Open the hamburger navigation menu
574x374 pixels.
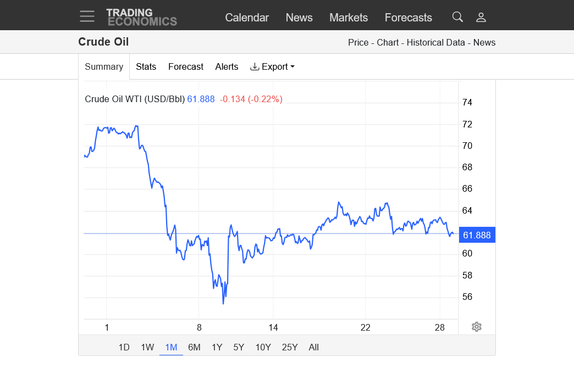coord(87,16)
